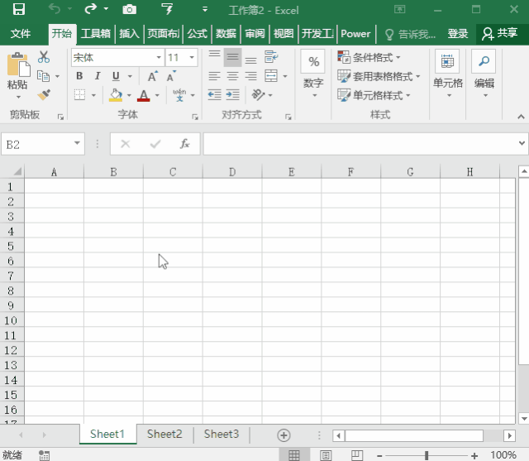This screenshot has height=461, width=529.
Task: Open the File (文件) menu
Action: coord(21,33)
